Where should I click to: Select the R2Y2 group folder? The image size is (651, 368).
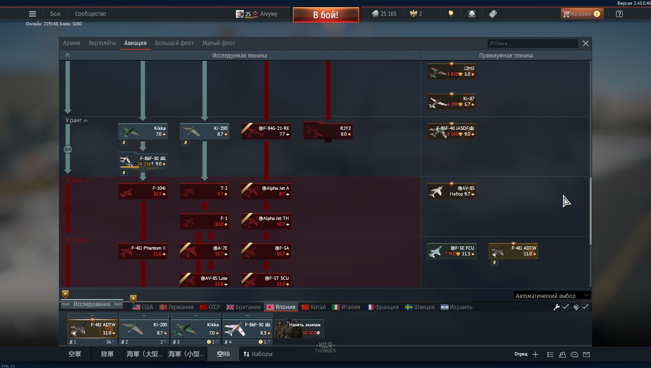pos(328,131)
